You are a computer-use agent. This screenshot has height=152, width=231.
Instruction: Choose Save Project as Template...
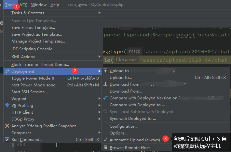click(x=53, y=34)
